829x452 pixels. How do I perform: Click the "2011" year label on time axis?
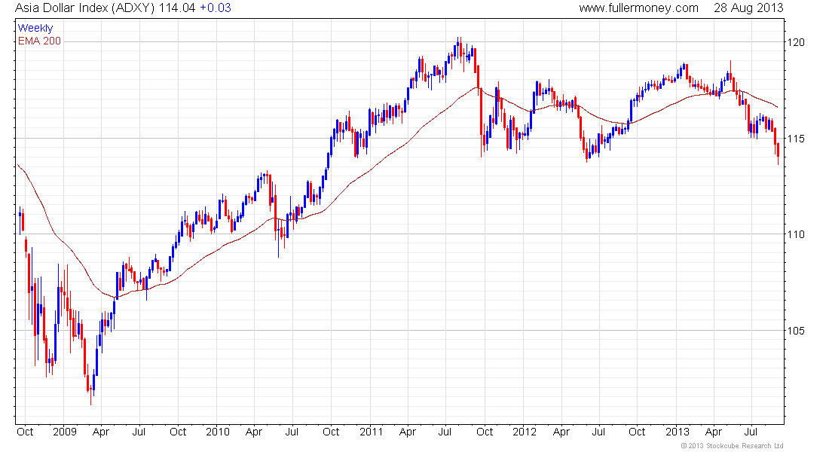(371, 432)
